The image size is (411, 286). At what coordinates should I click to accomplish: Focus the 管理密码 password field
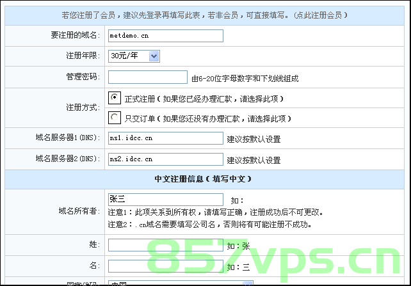pyautogui.click(x=148, y=77)
